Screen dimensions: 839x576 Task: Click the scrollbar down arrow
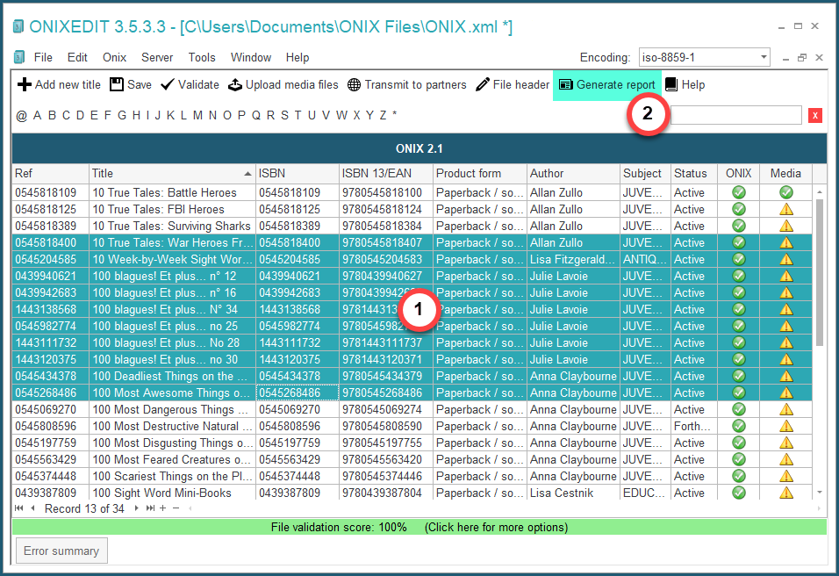820,493
